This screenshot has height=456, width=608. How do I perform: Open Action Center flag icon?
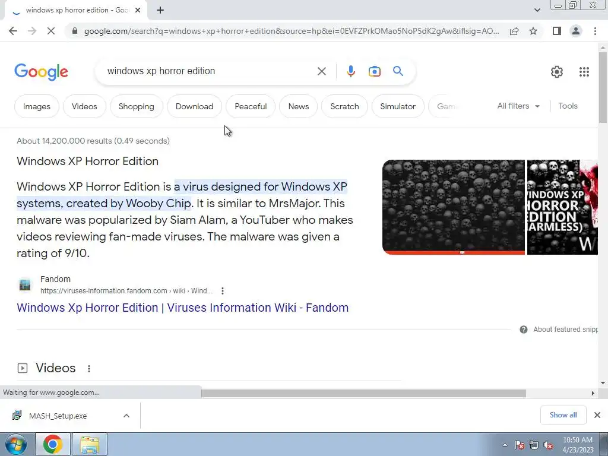pos(520,445)
